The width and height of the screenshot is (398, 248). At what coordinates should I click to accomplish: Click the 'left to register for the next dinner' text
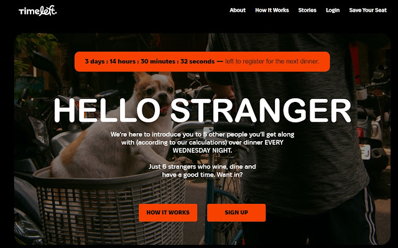pos(272,62)
